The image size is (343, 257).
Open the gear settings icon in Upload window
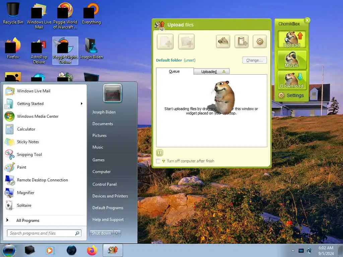pyautogui.click(x=260, y=41)
